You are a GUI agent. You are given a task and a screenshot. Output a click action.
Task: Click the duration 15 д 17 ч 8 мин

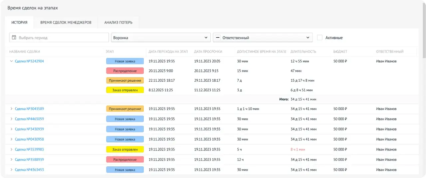(302, 80)
